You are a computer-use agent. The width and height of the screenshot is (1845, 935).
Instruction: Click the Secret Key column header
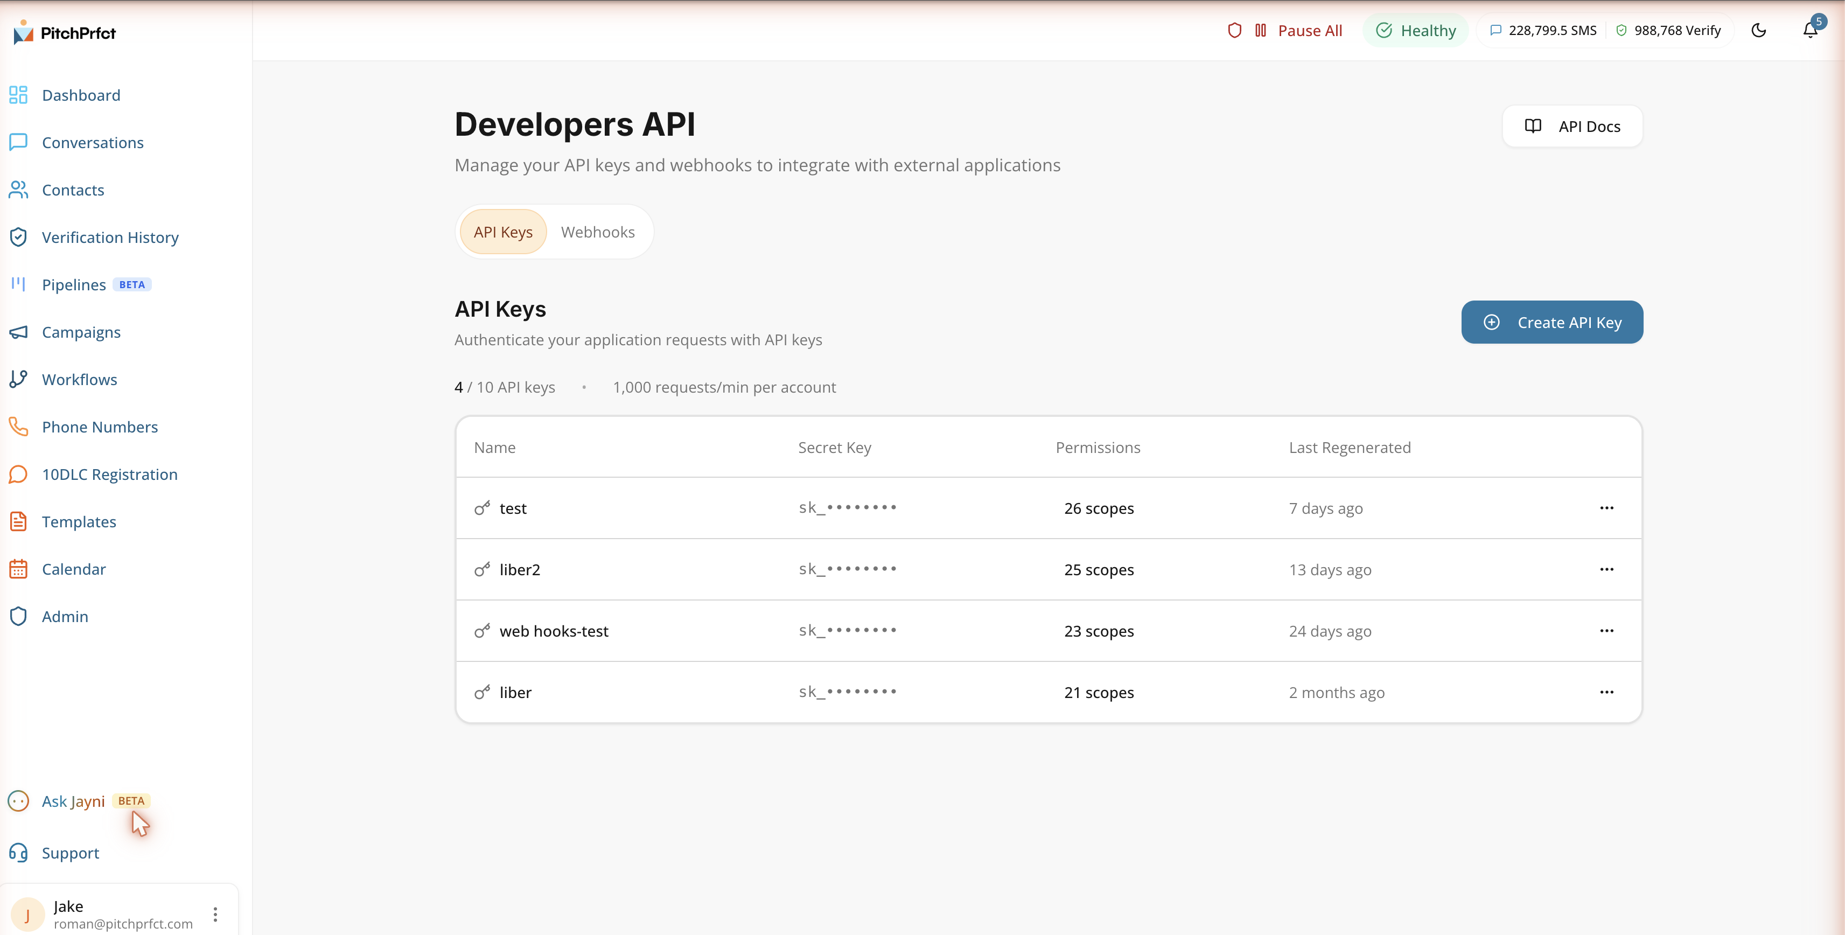point(834,447)
